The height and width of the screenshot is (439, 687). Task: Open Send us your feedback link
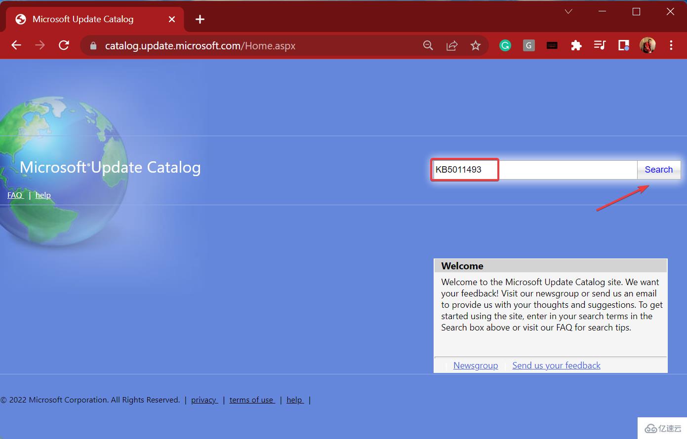coord(556,366)
